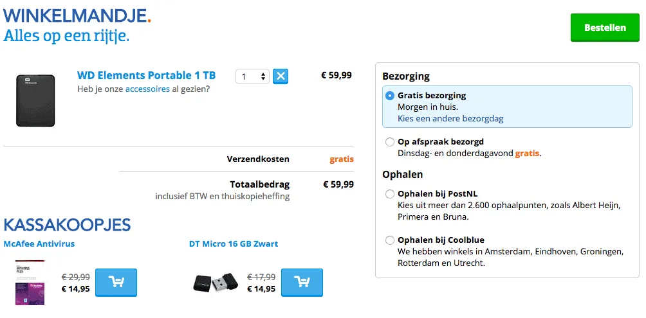
Task: Remove WD Elements item with X icon
Action: (281, 76)
